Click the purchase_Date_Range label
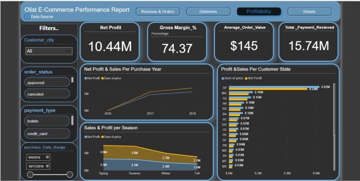The width and height of the screenshot is (360, 181). 45,147
